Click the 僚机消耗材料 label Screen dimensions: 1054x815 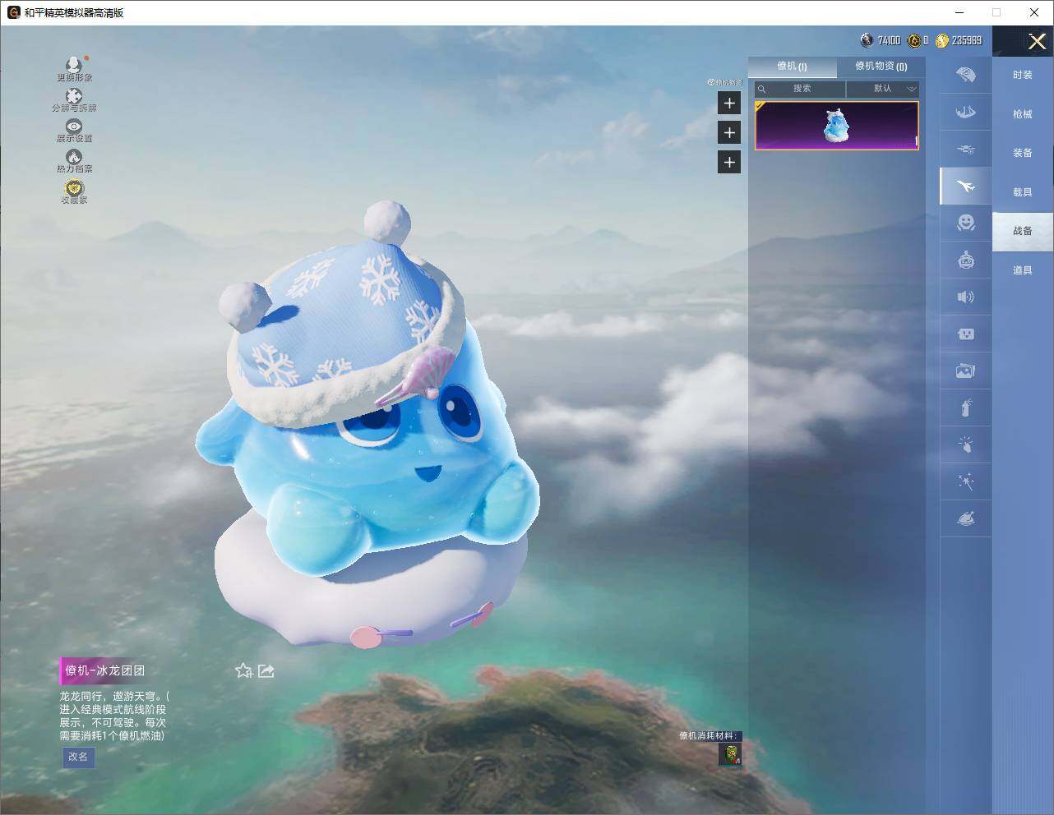[x=709, y=735]
